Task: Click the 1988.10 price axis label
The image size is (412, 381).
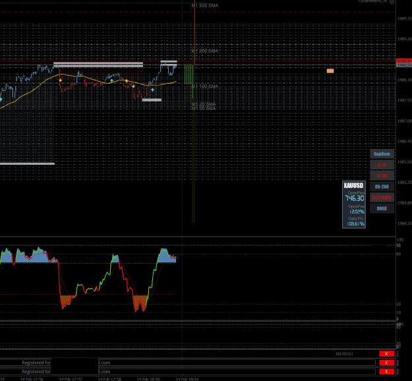Action: (404, 80)
